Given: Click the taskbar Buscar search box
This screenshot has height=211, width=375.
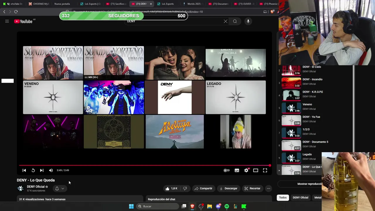Looking at the screenshot, I should tap(158, 206).
